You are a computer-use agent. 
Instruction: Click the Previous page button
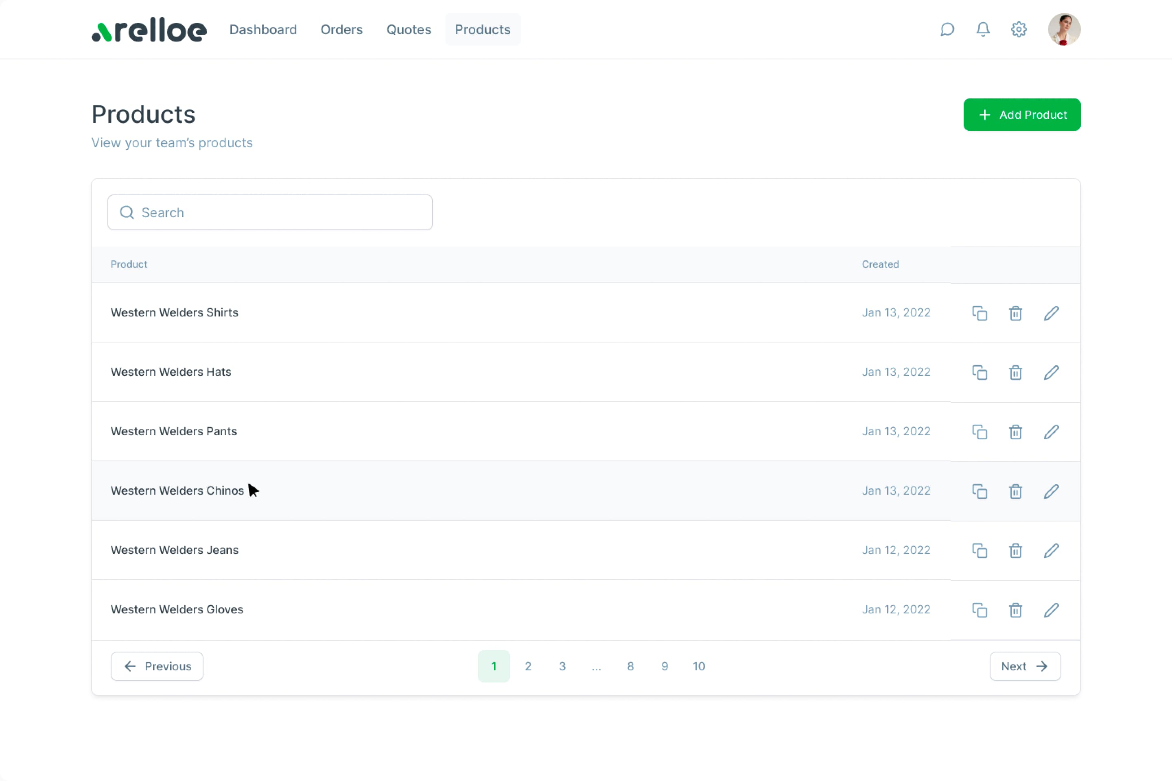click(x=157, y=666)
